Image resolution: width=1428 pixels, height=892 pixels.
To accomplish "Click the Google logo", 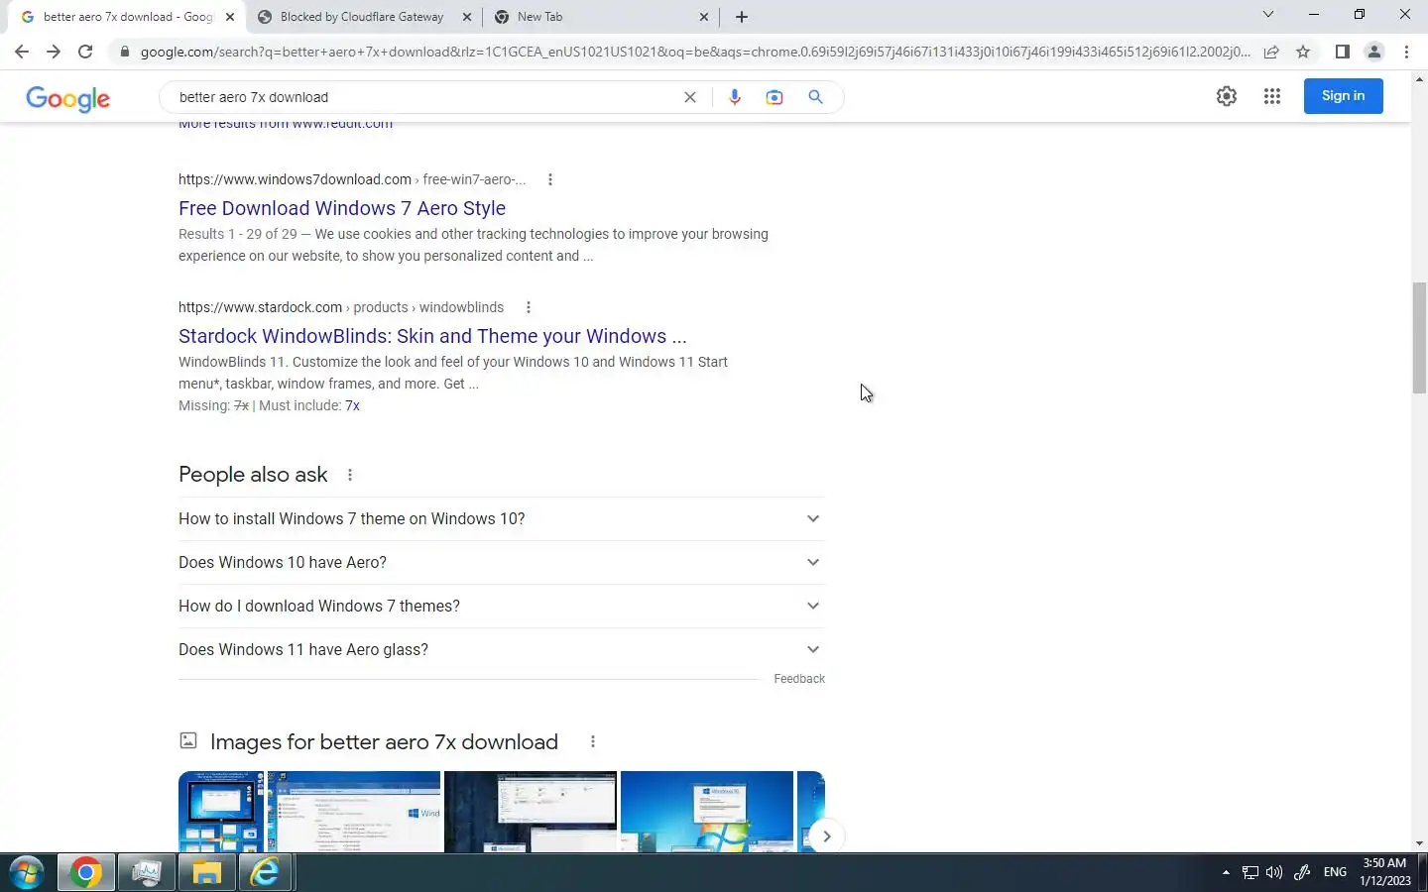I will (68, 98).
